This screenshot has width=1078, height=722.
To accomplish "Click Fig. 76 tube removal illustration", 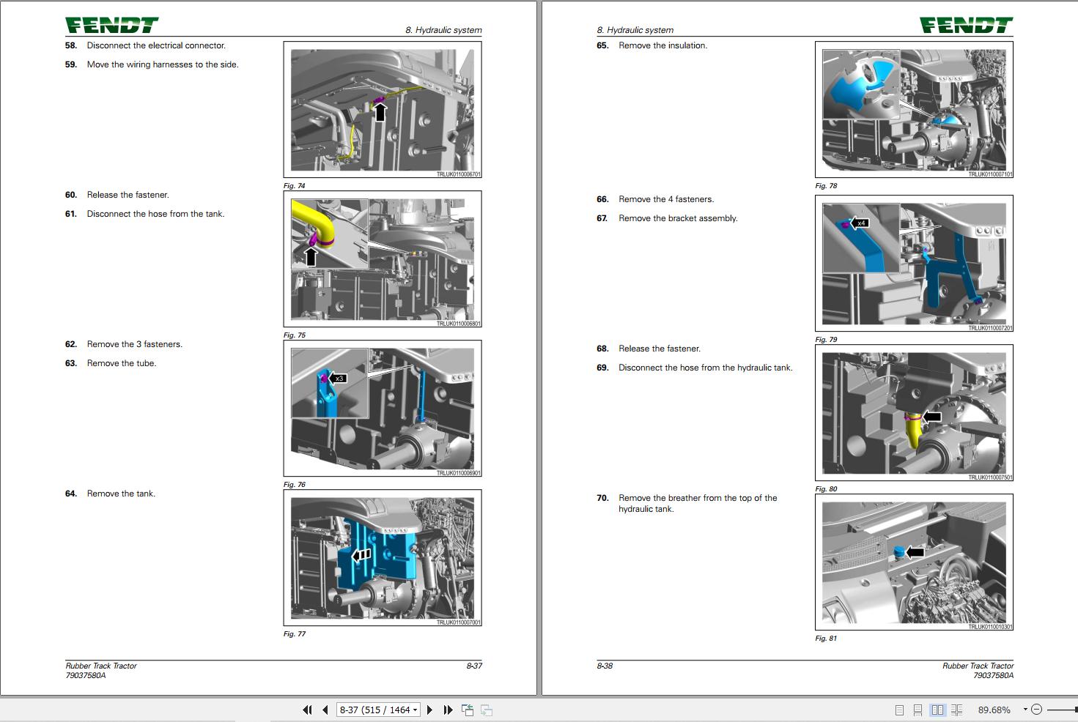I will pyautogui.click(x=383, y=409).
